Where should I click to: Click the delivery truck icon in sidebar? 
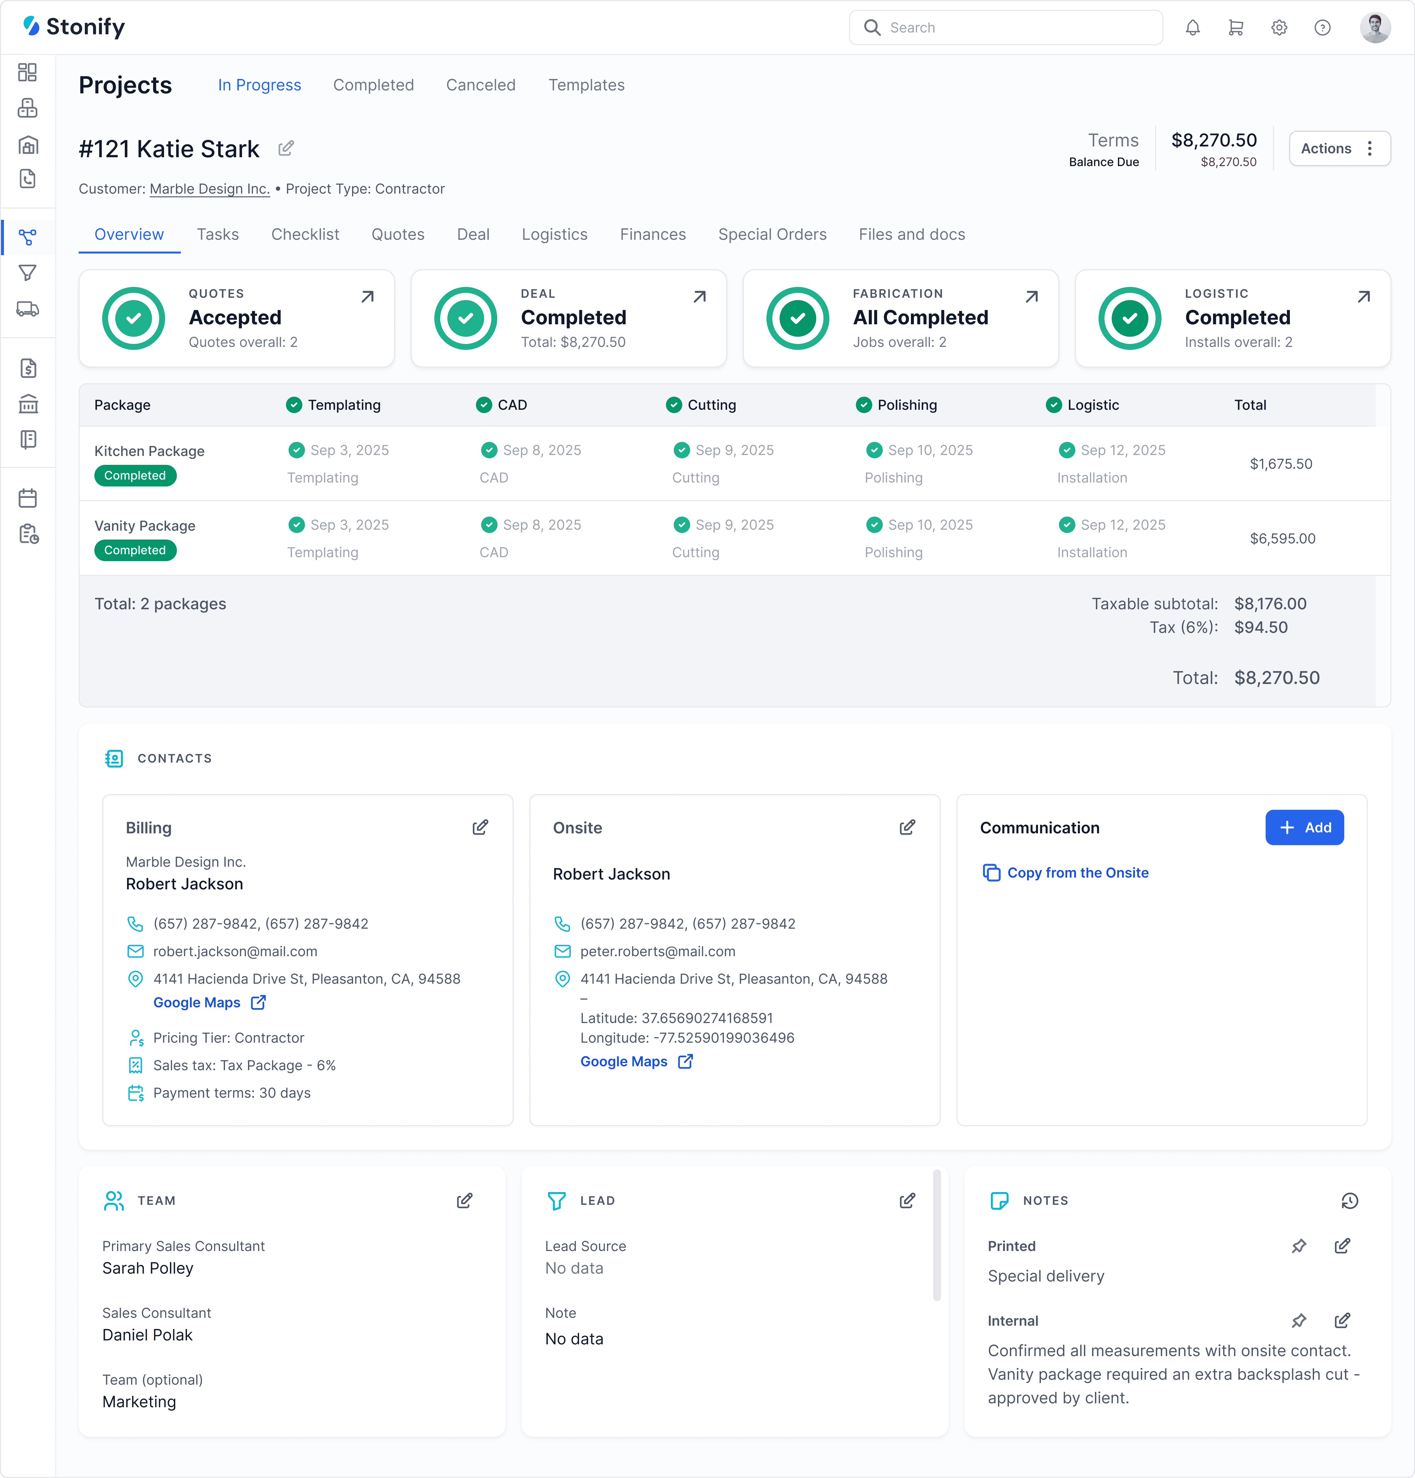tap(28, 309)
